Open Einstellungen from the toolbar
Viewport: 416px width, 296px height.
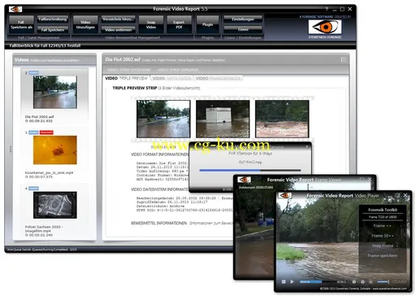click(243, 20)
